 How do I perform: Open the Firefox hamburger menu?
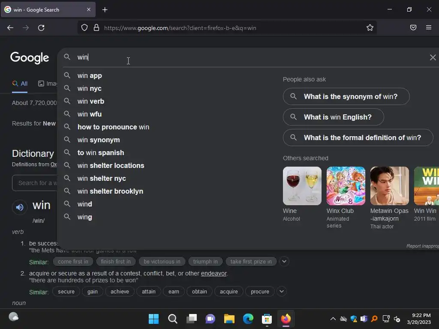tap(429, 27)
